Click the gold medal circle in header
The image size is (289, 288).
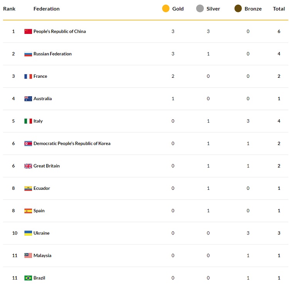pyautogui.click(x=166, y=8)
